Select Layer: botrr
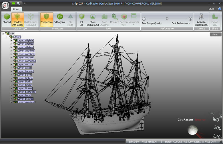 (24, 95)
